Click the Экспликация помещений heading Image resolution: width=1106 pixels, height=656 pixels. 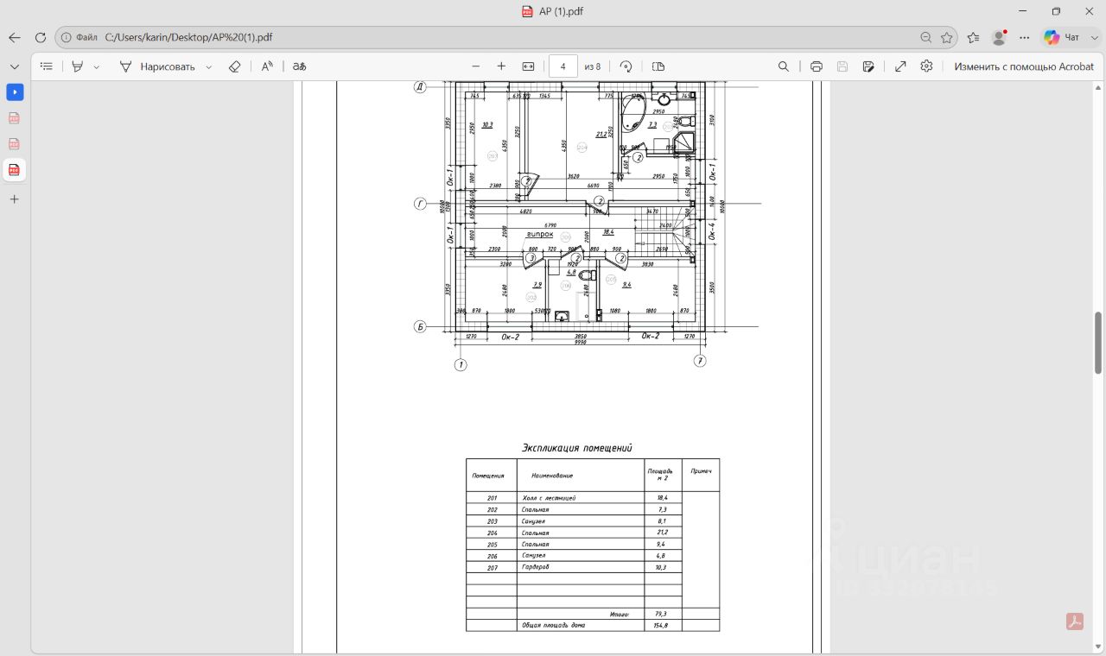pyautogui.click(x=577, y=448)
